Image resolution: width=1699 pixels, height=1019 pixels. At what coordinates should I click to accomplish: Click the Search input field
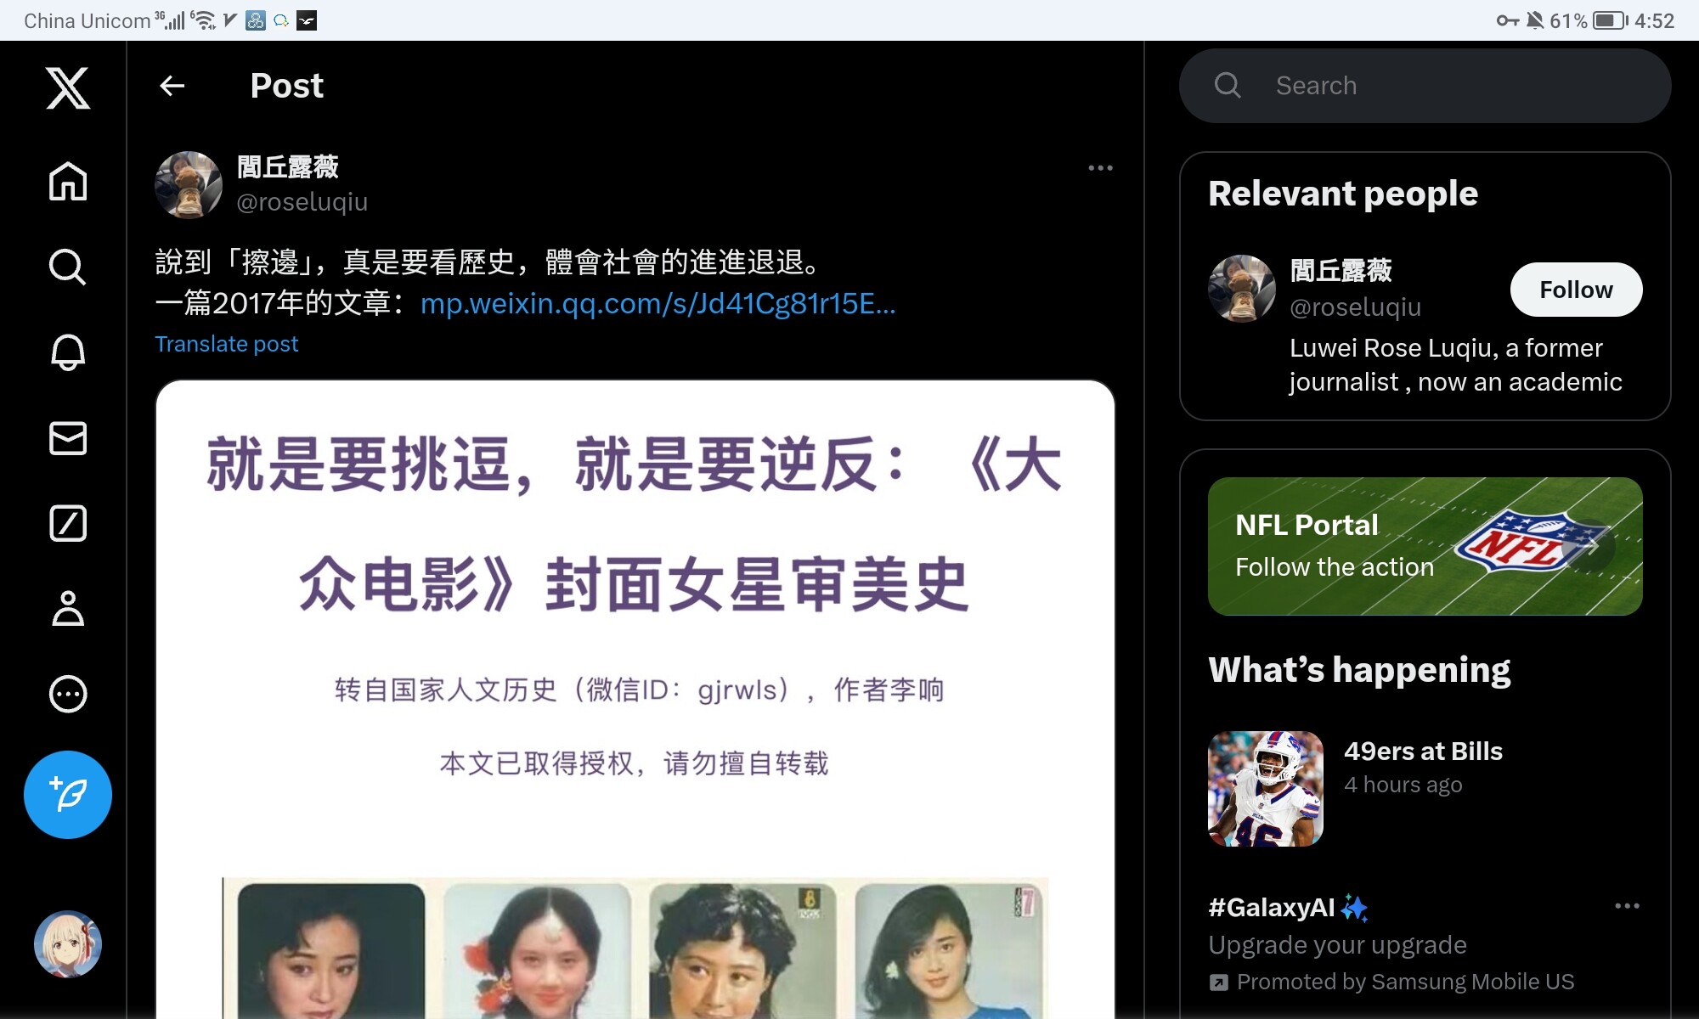click(x=1444, y=86)
